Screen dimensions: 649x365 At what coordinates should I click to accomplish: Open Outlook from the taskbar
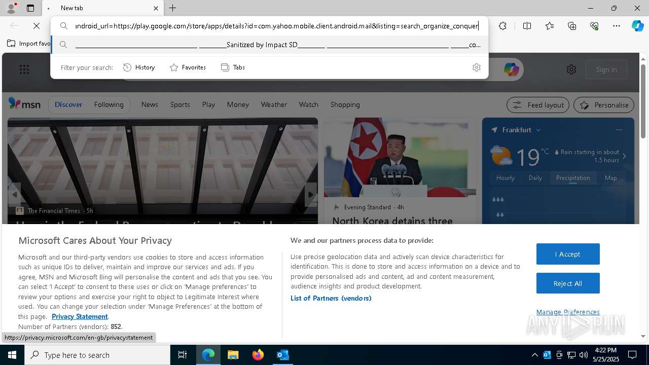pyautogui.click(x=282, y=355)
